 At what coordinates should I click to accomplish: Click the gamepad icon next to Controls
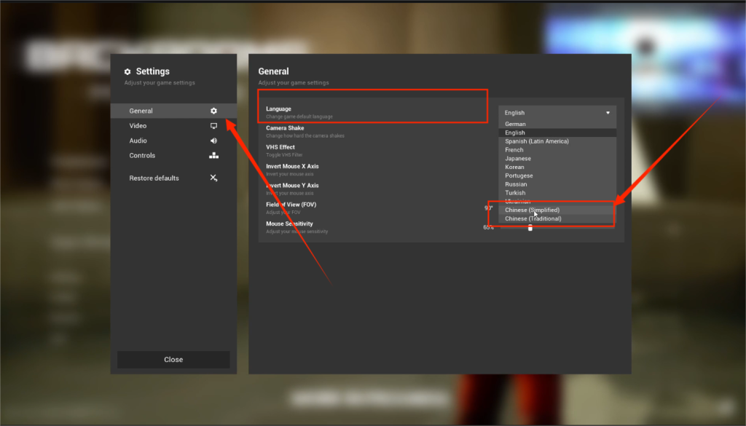coord(213,156)
